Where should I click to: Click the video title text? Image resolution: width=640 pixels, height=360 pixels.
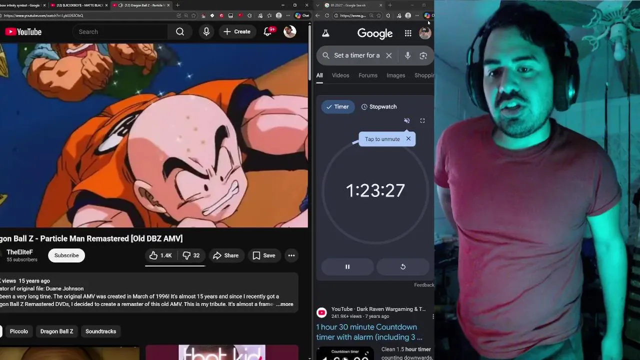click(91, 238)
